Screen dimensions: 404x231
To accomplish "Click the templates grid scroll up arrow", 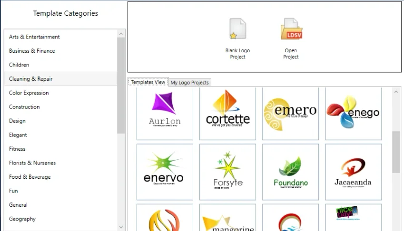I will coord(396,92).
